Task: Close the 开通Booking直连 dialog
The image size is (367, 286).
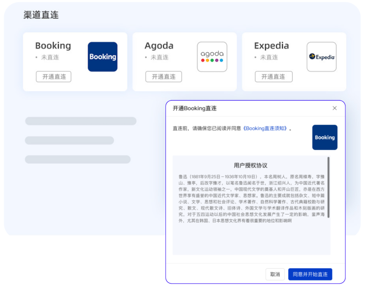Action: point(334,108)
